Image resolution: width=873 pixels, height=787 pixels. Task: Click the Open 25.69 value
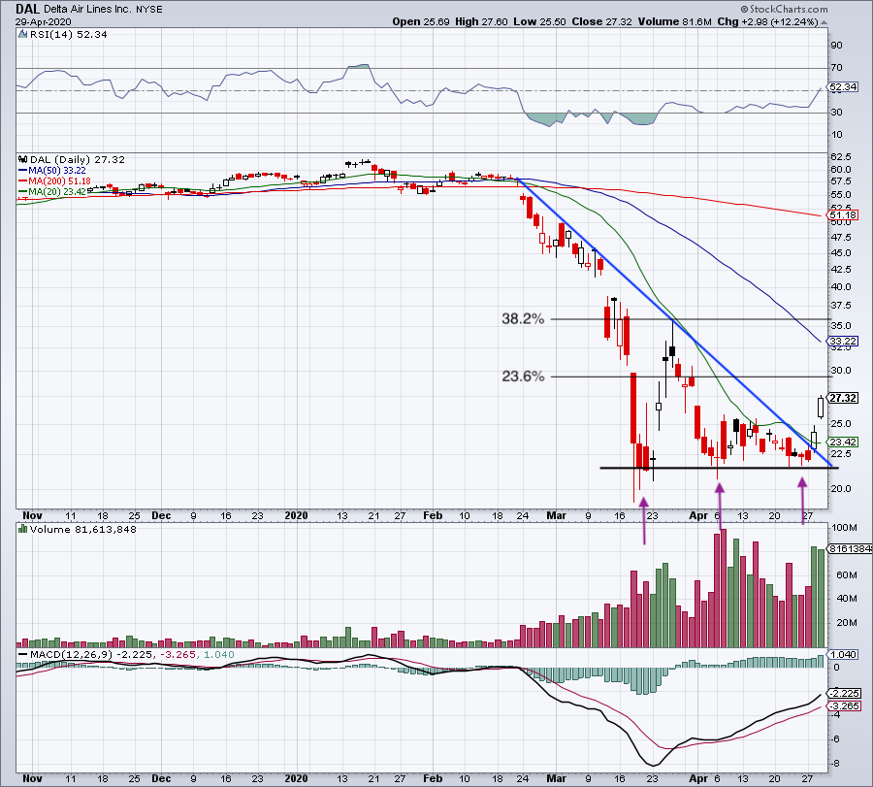tap(420, 21)
